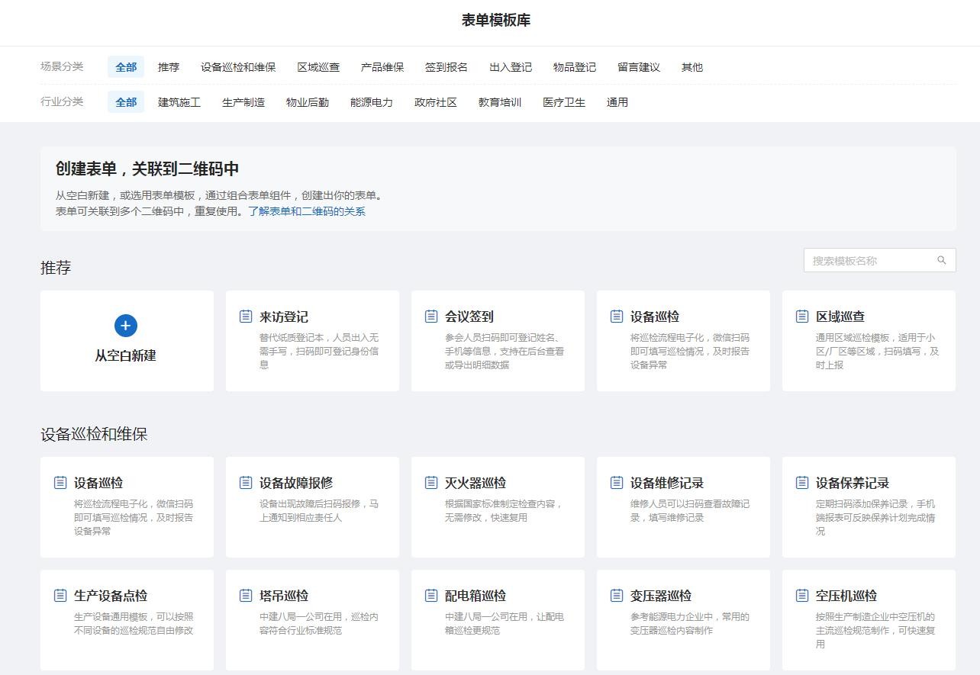
Task: Click the form icon beside 来访登记
Action: (x=246, y=317)
